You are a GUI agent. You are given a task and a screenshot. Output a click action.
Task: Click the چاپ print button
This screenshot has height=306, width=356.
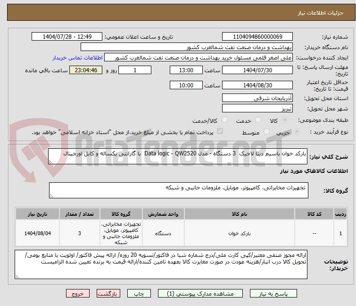point(139,294)
